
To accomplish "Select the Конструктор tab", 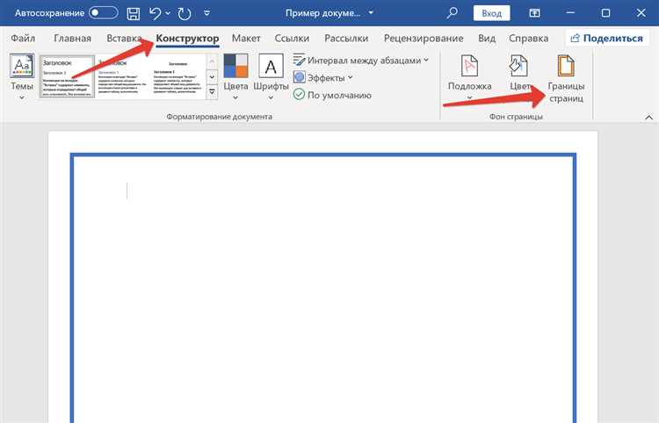I will pyautogui.click(x=187, y=39).
